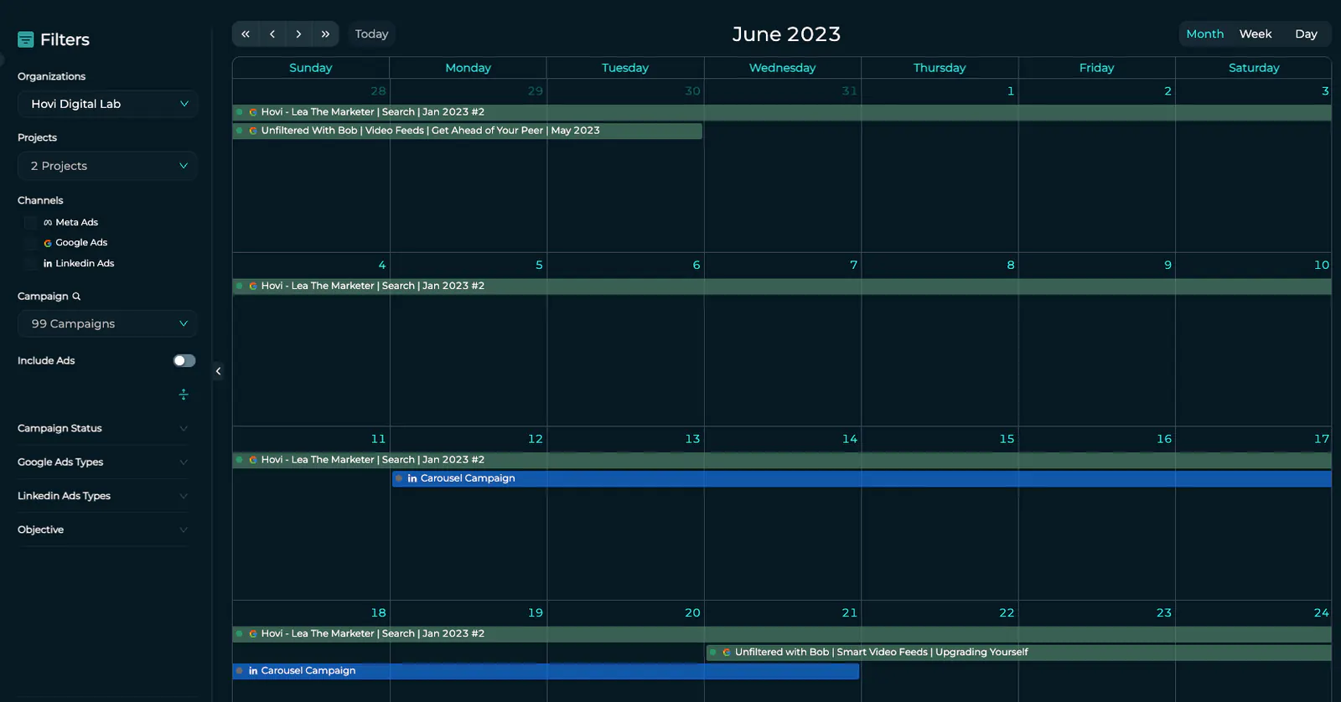Expand the Campaign Status filter
Screen dimensions: 1341x702
pos(102,428)
